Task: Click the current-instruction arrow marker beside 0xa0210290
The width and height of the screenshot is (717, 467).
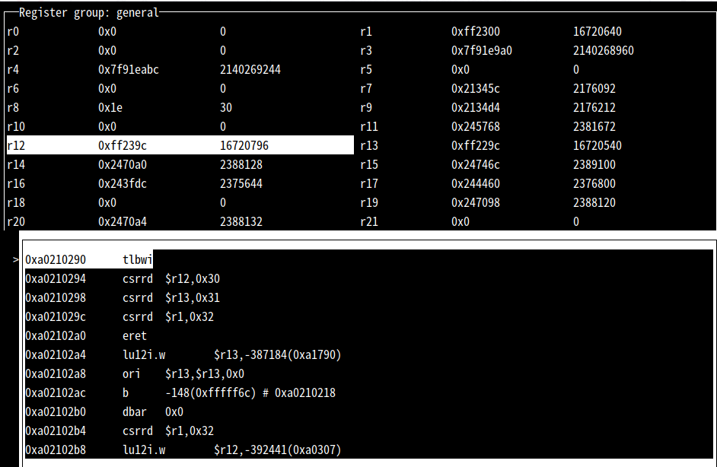Action: point(17,259)
